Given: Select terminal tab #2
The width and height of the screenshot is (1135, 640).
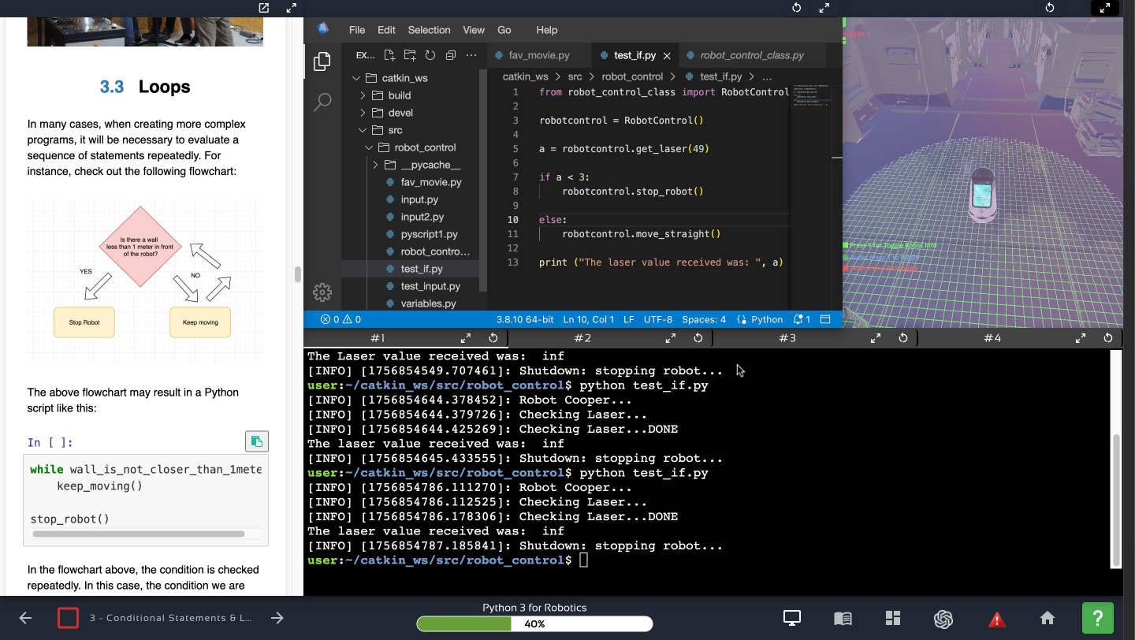Looking at the screenshot, I should tap(582, 338).
